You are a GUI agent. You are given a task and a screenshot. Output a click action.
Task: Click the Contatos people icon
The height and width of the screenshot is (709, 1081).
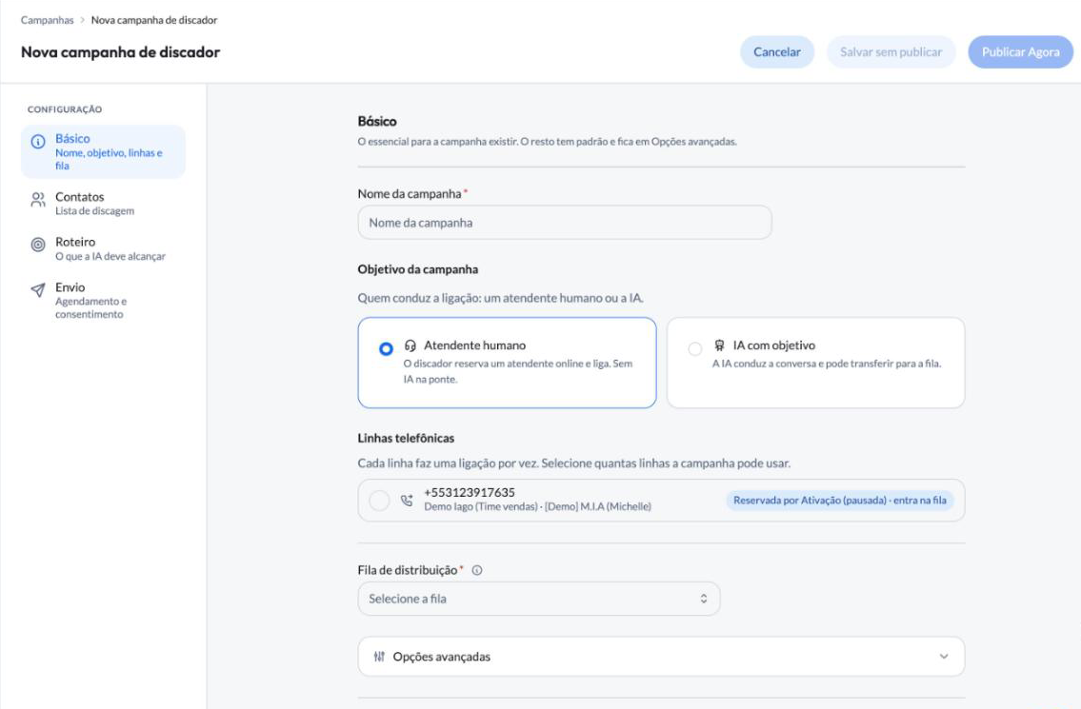pyautogui.click(x=38, y=200)
